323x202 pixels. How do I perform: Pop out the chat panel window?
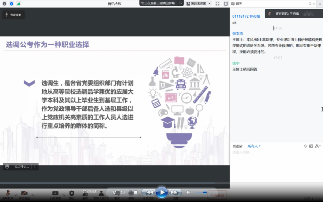[310, 4]
